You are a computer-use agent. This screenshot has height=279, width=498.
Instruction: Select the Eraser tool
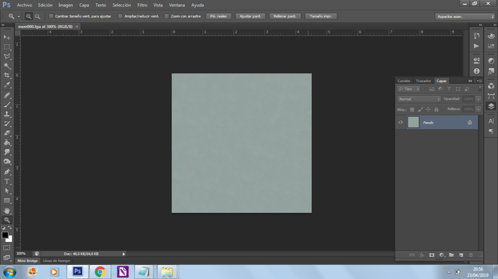coord(7,133)
